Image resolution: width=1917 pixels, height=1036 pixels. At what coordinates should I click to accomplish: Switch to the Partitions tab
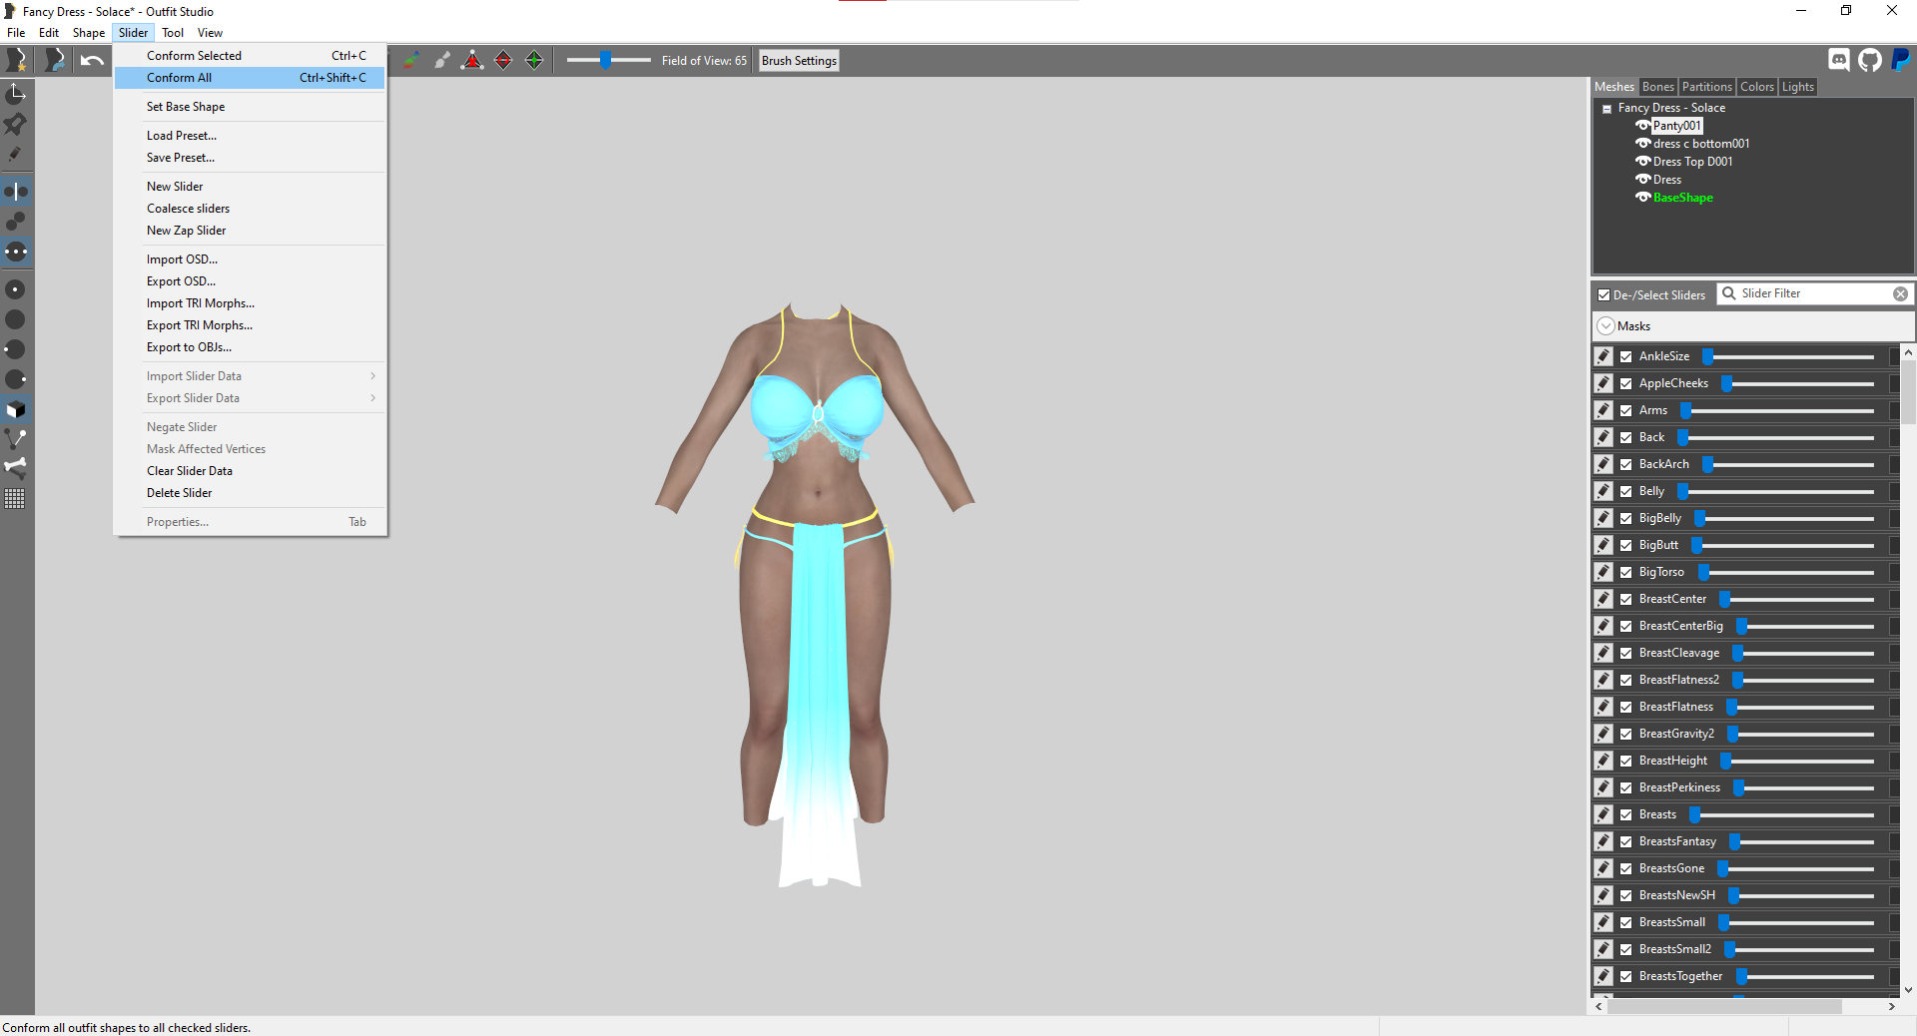coord(1706,87)
